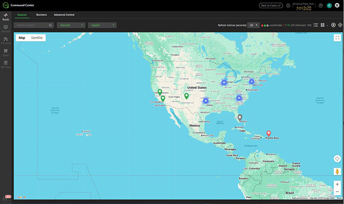344x204 pixels.
Task: Click the green marker near San Francisco
Action: (160, 92)
